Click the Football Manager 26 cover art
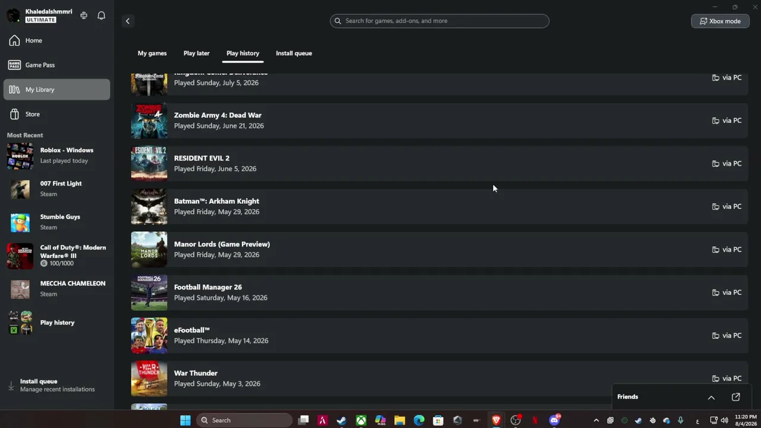Viewport: 761px width, 428px height. click(149, 292)
